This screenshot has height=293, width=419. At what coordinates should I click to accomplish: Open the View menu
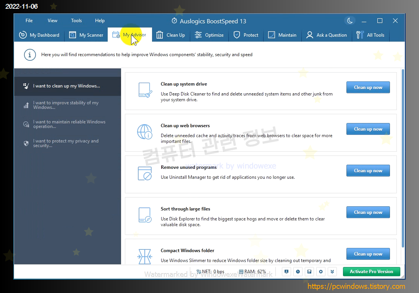(52, 21)
